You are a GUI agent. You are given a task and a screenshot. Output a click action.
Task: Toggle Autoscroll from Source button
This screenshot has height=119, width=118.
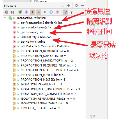72,12
